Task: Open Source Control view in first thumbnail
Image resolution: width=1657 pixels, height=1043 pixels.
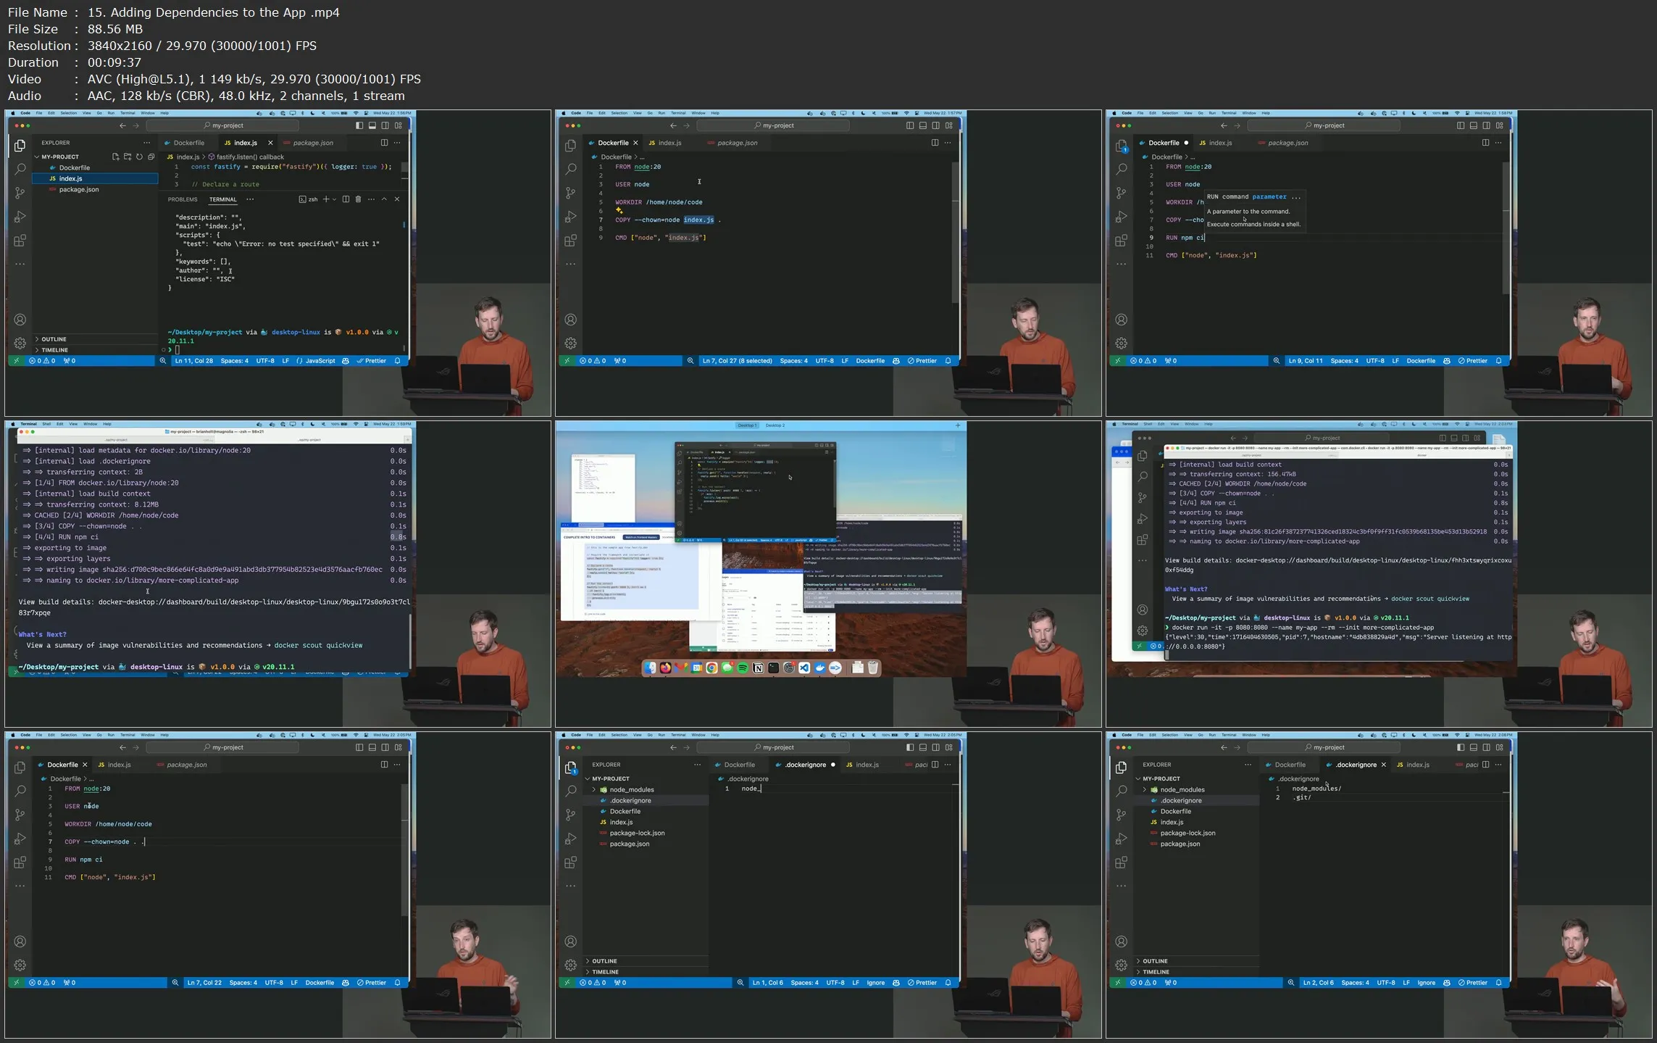Action: coord(20,194)
